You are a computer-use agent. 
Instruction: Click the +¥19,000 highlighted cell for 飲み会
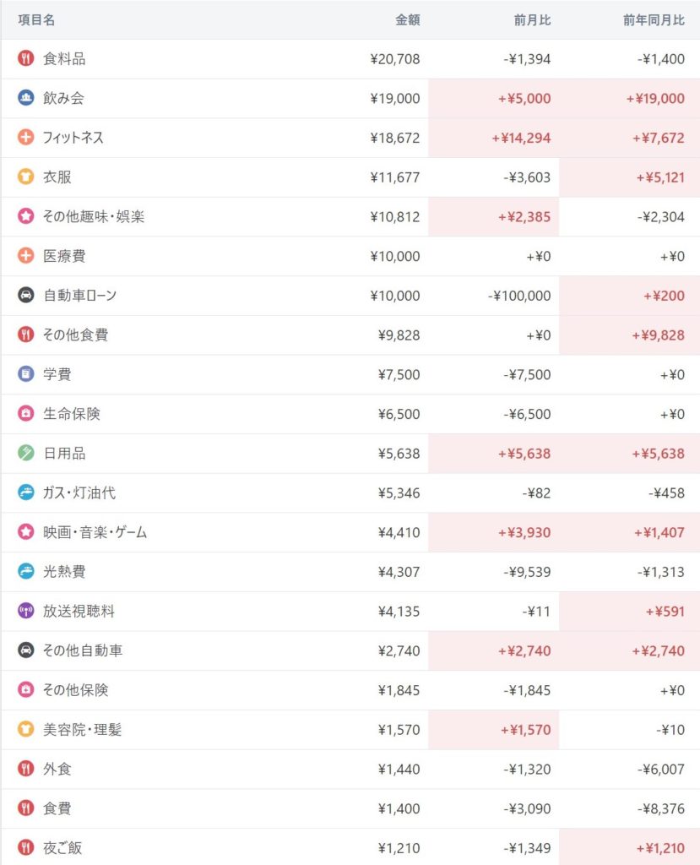655,99
